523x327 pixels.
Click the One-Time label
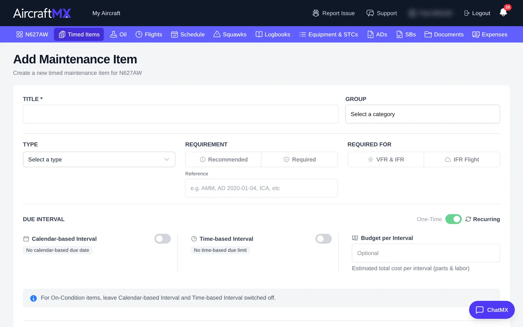coord(429,219)
